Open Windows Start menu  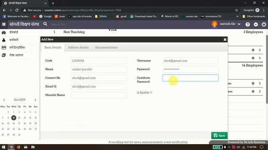click(x=3, y=147)
